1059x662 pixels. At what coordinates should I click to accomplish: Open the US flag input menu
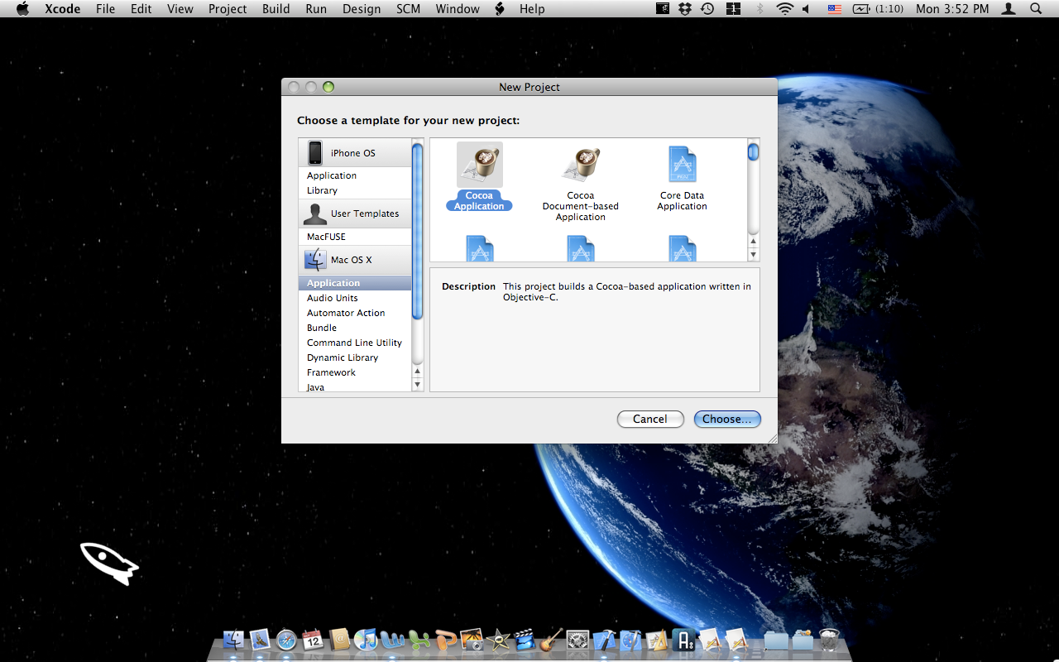tap(835, 9)
